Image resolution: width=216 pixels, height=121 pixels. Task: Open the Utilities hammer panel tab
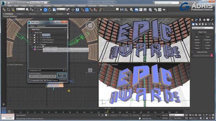pyautogui.click(x=212, y=20)
